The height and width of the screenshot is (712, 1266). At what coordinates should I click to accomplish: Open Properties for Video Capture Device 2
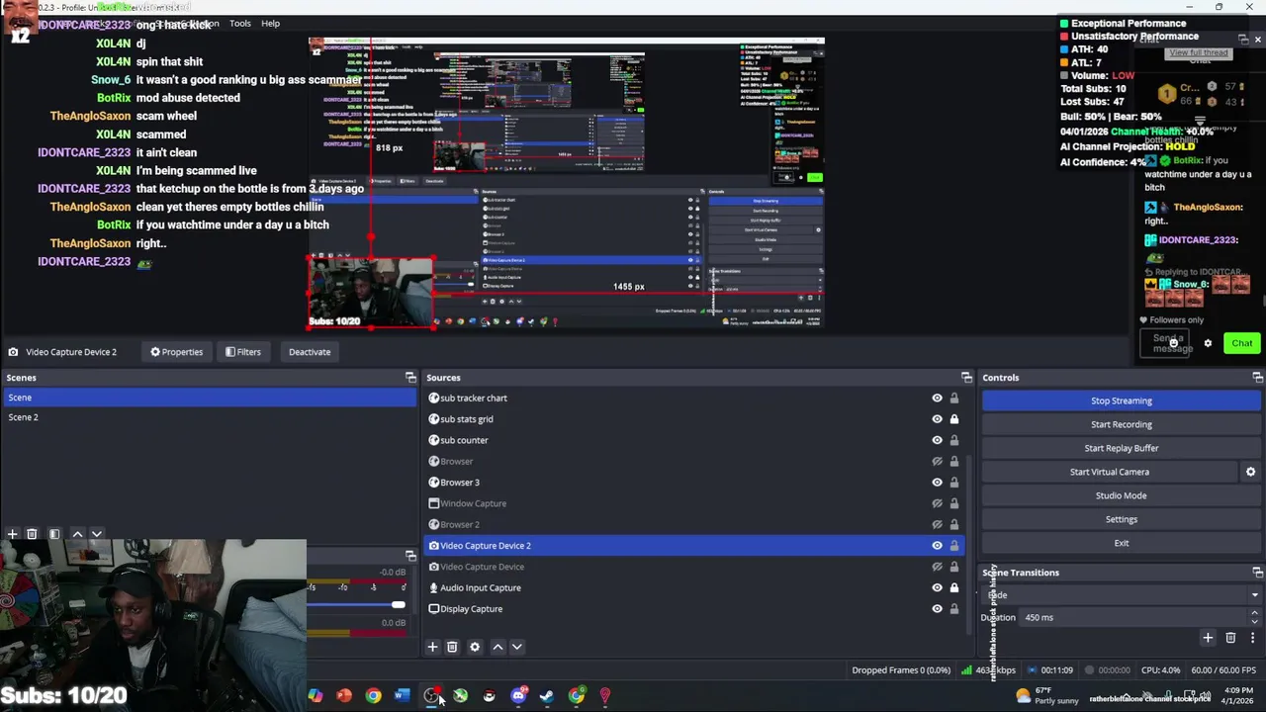[x=176, y=352]
